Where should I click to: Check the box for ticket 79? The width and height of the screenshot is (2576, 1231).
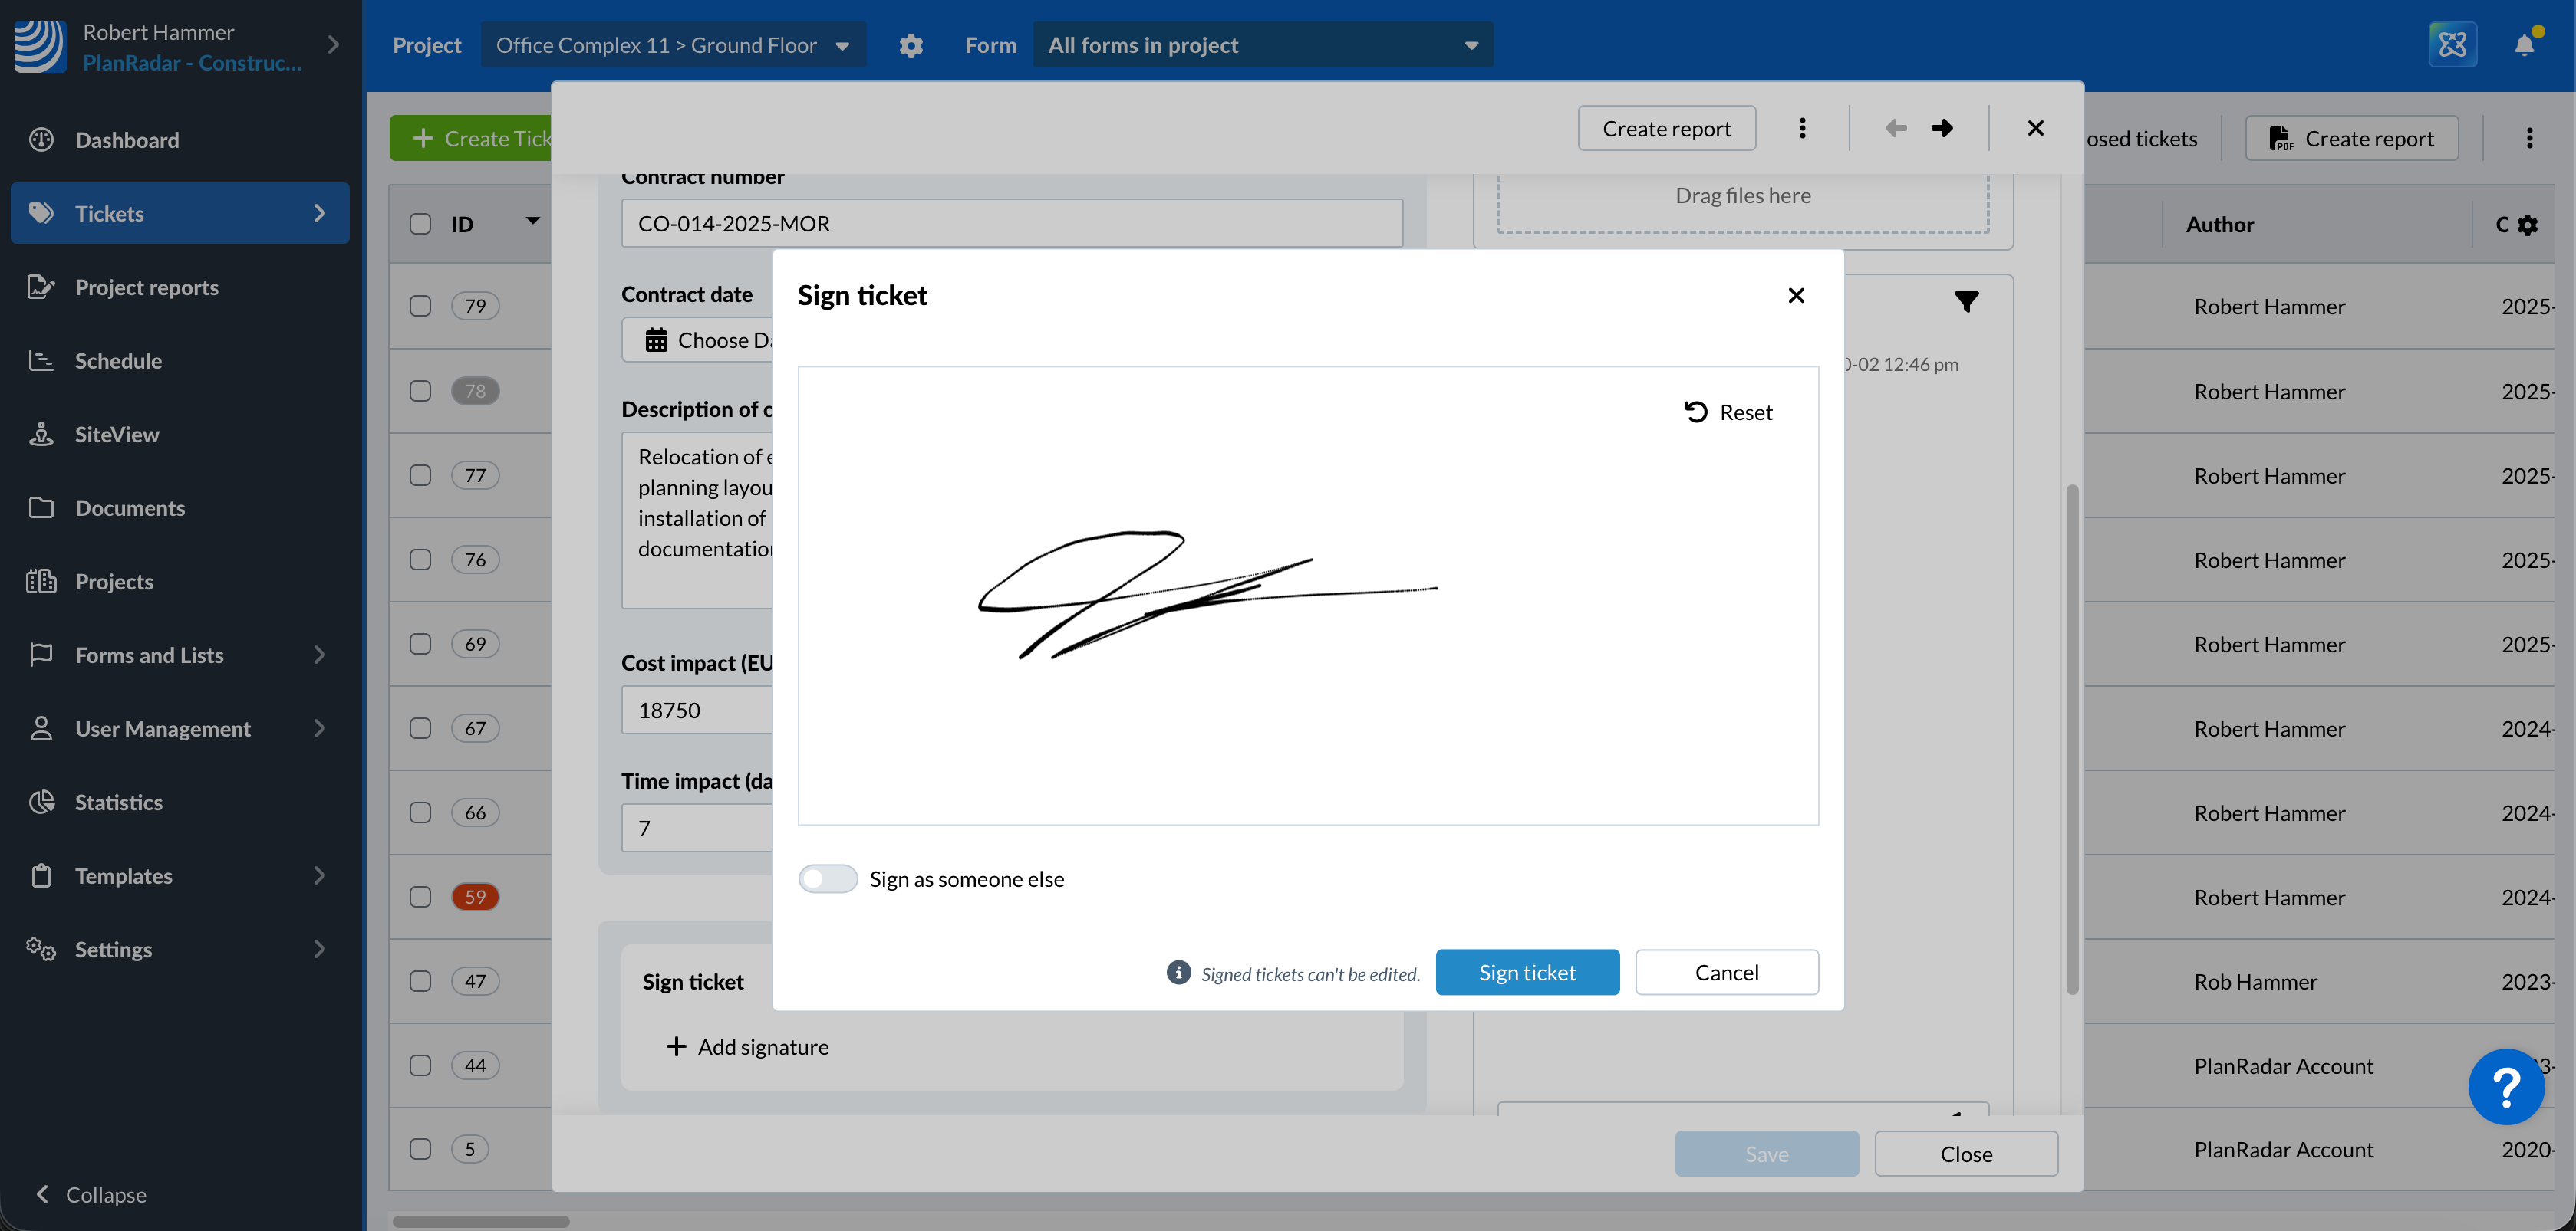(420, 306)
